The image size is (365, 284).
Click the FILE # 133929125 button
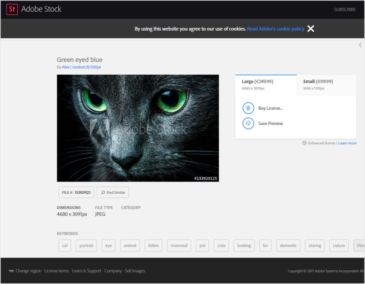[x=76, y=193]
